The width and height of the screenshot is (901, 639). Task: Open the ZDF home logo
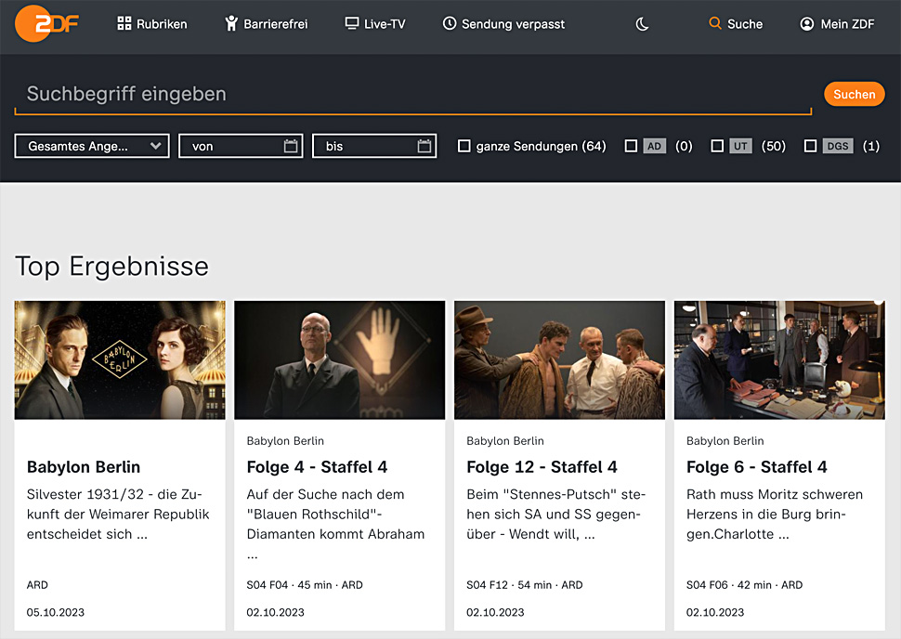46,23
